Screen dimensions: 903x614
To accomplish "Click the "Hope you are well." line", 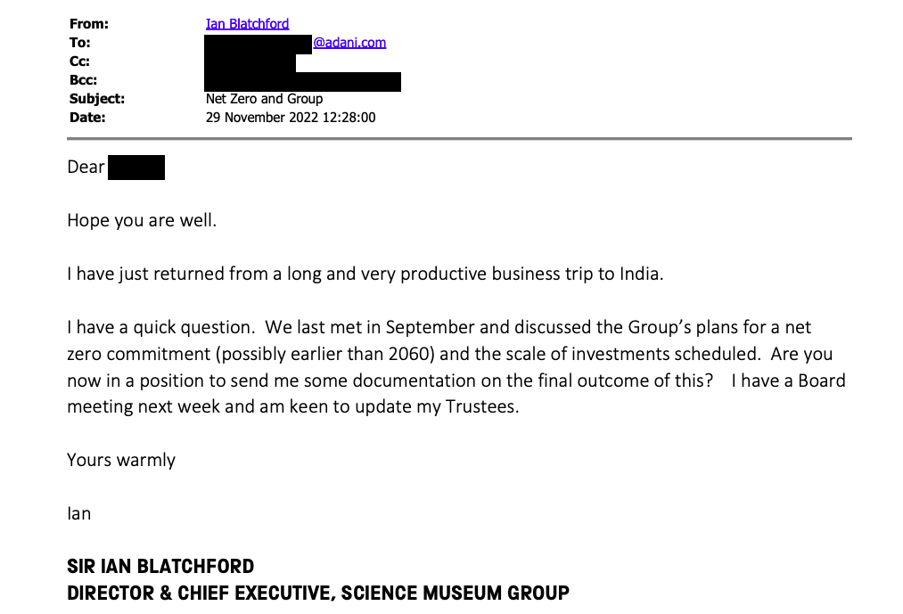I will (142, 220).
